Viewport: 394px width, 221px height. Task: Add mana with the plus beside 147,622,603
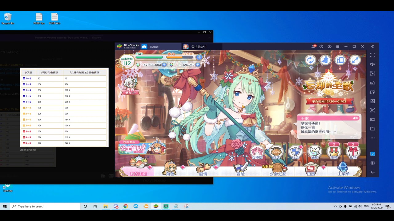click(x=164, y=65)
